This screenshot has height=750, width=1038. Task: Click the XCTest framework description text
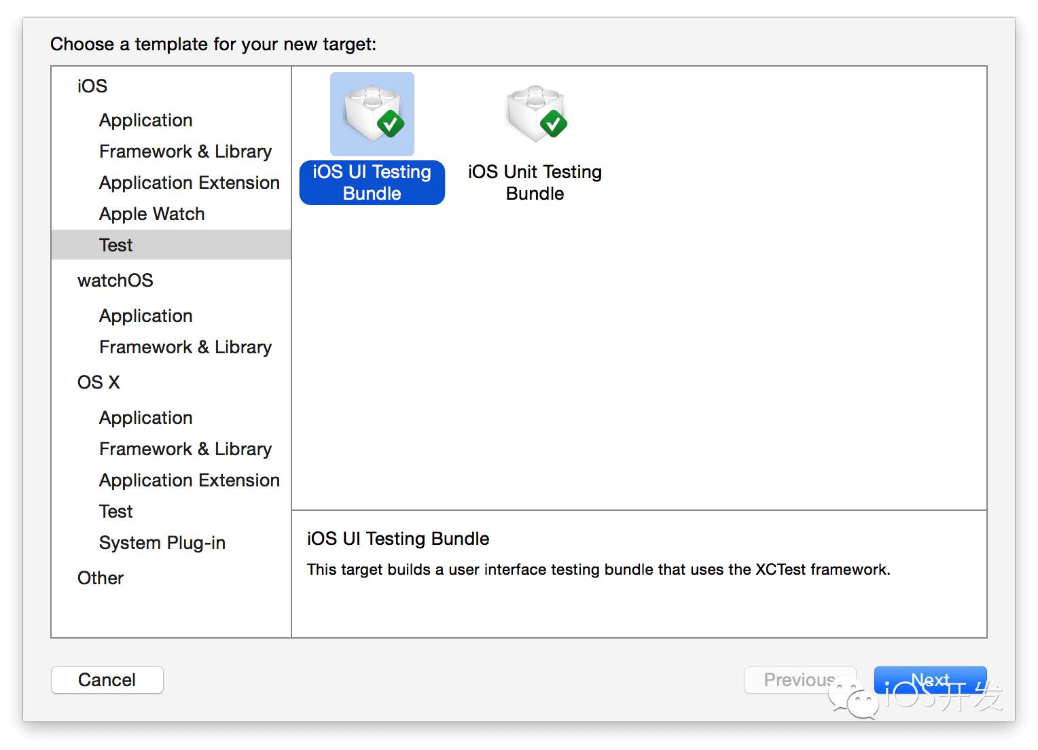tap(598, 569)
